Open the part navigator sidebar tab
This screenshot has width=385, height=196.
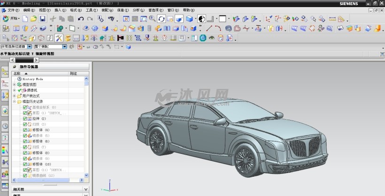(x=5, y=84)
